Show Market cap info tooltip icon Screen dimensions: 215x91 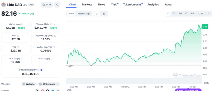tap(21, 24)
